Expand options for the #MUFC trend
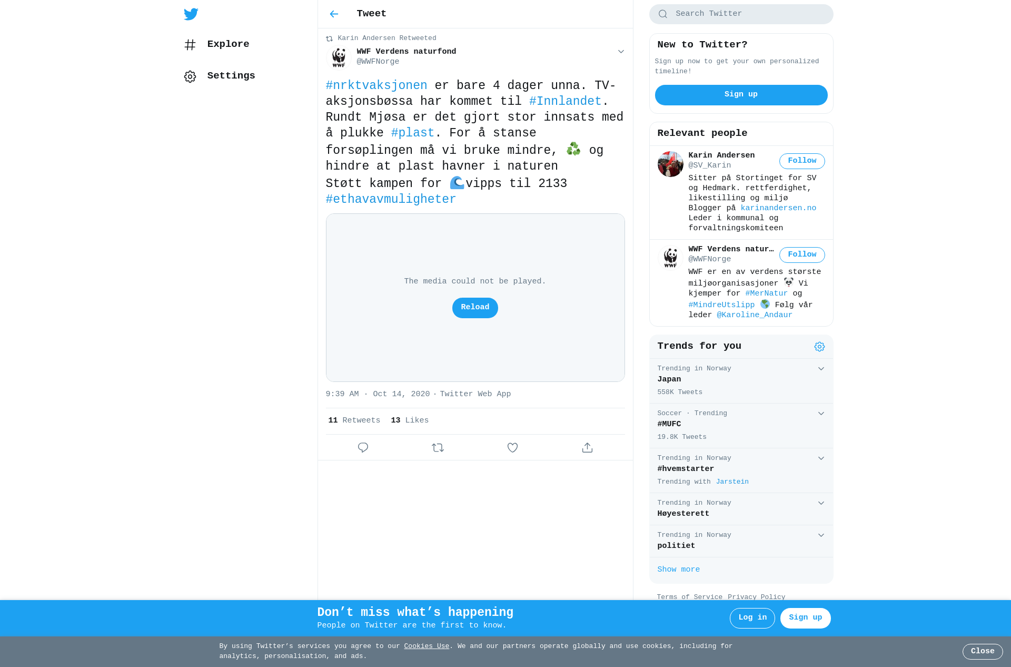Viewport: 1011px width, 667px height. (x=821, y=414)
